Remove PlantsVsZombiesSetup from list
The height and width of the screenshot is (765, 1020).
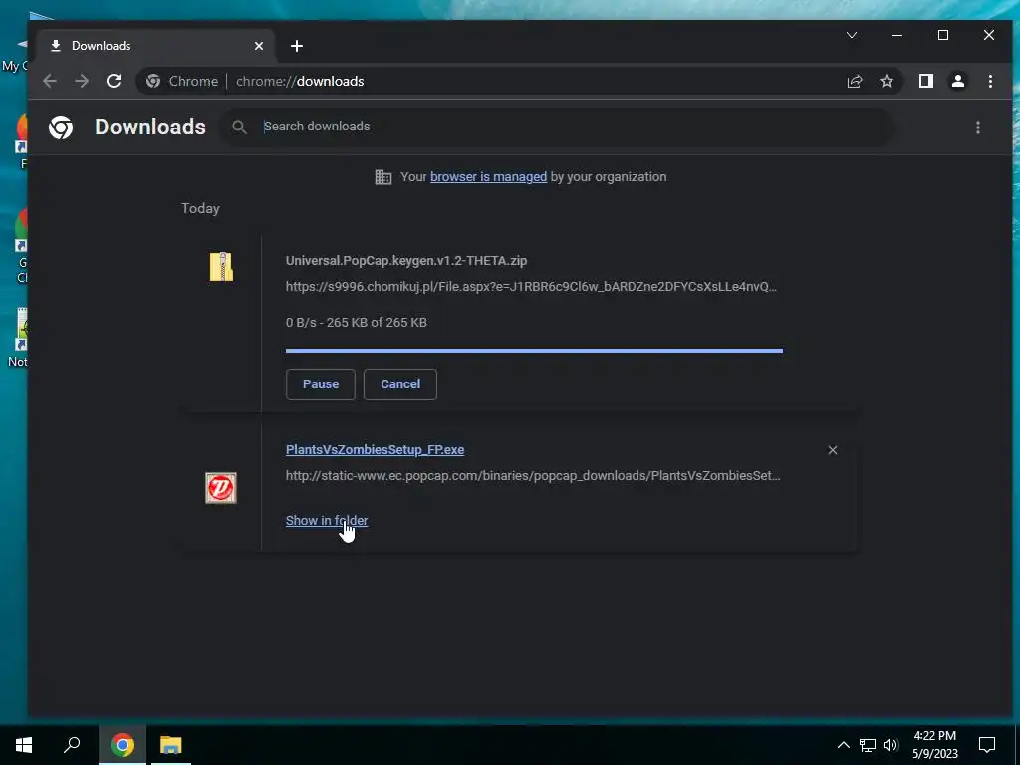click(x=832, y=450)
